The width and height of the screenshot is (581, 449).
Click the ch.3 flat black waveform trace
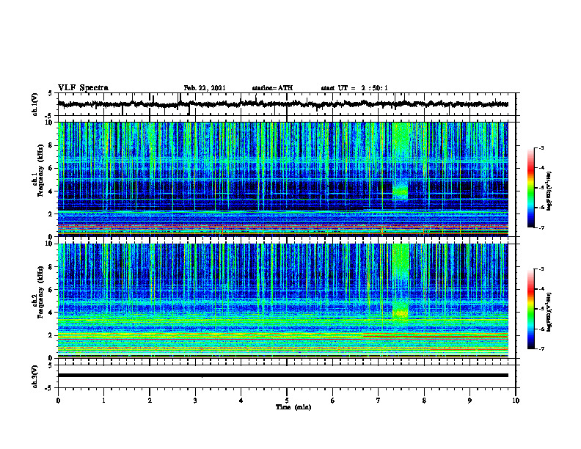pos(283,376)
